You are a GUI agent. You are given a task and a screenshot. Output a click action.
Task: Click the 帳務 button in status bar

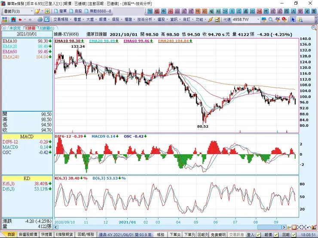(x=161, y=235)
